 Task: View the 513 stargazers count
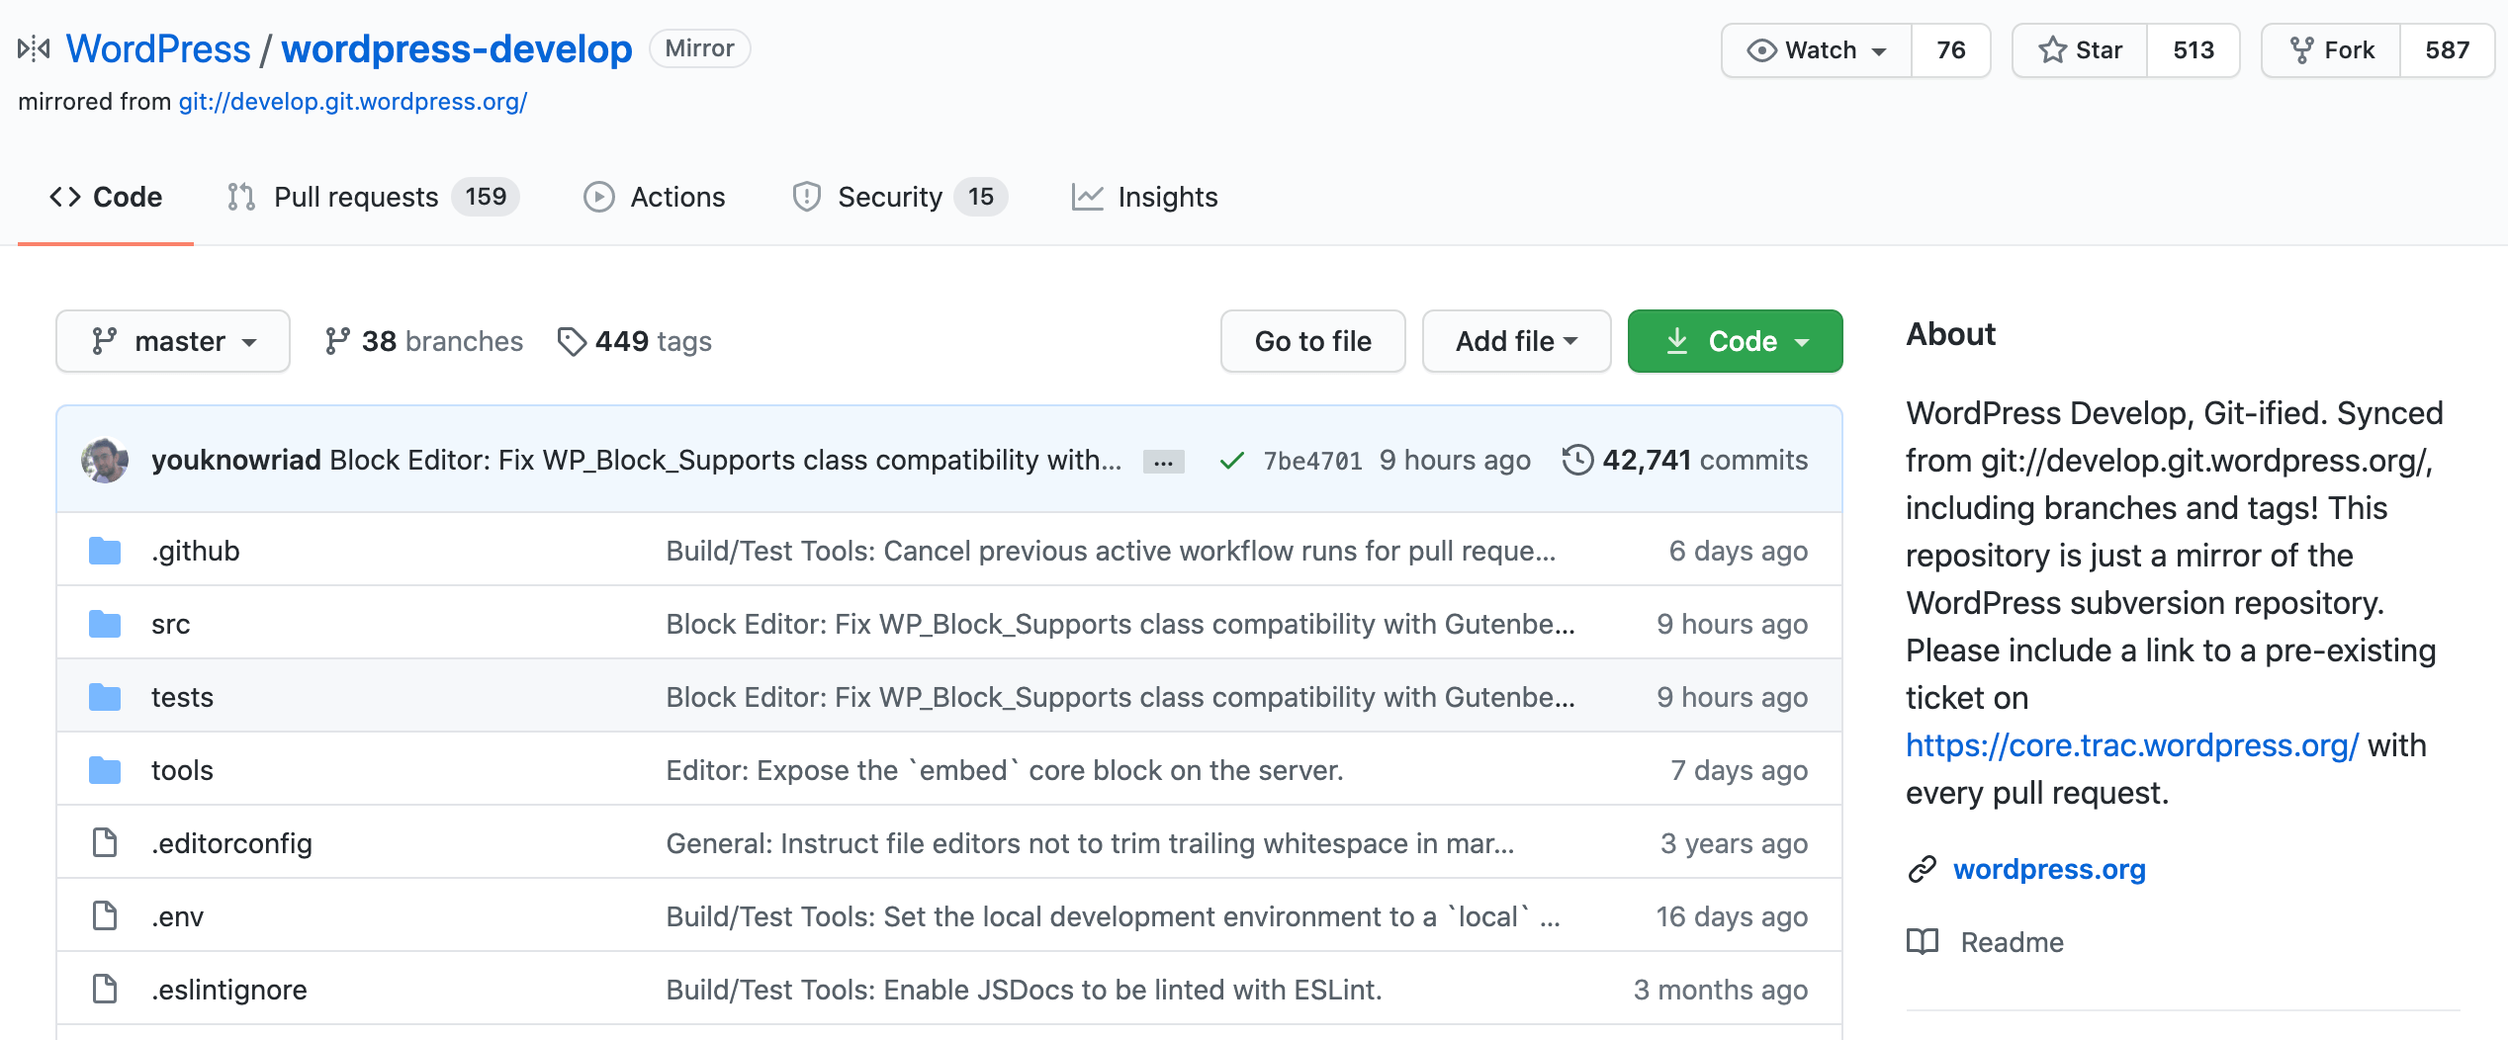2193,50
